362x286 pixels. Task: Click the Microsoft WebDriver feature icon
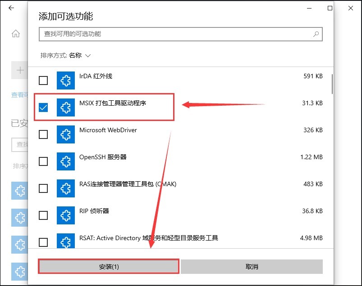66,134
